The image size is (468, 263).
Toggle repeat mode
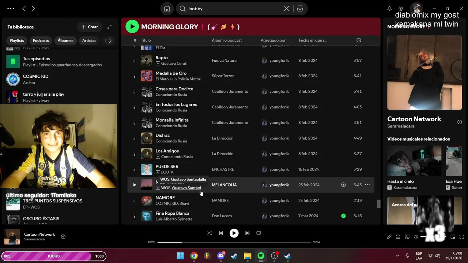click(x=258, y=233)
